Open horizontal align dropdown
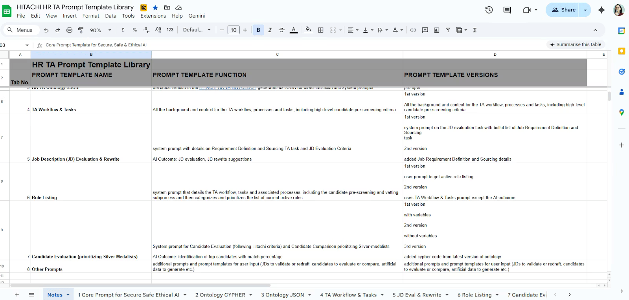The image size is (629, 300). click(x=353, y=30)
